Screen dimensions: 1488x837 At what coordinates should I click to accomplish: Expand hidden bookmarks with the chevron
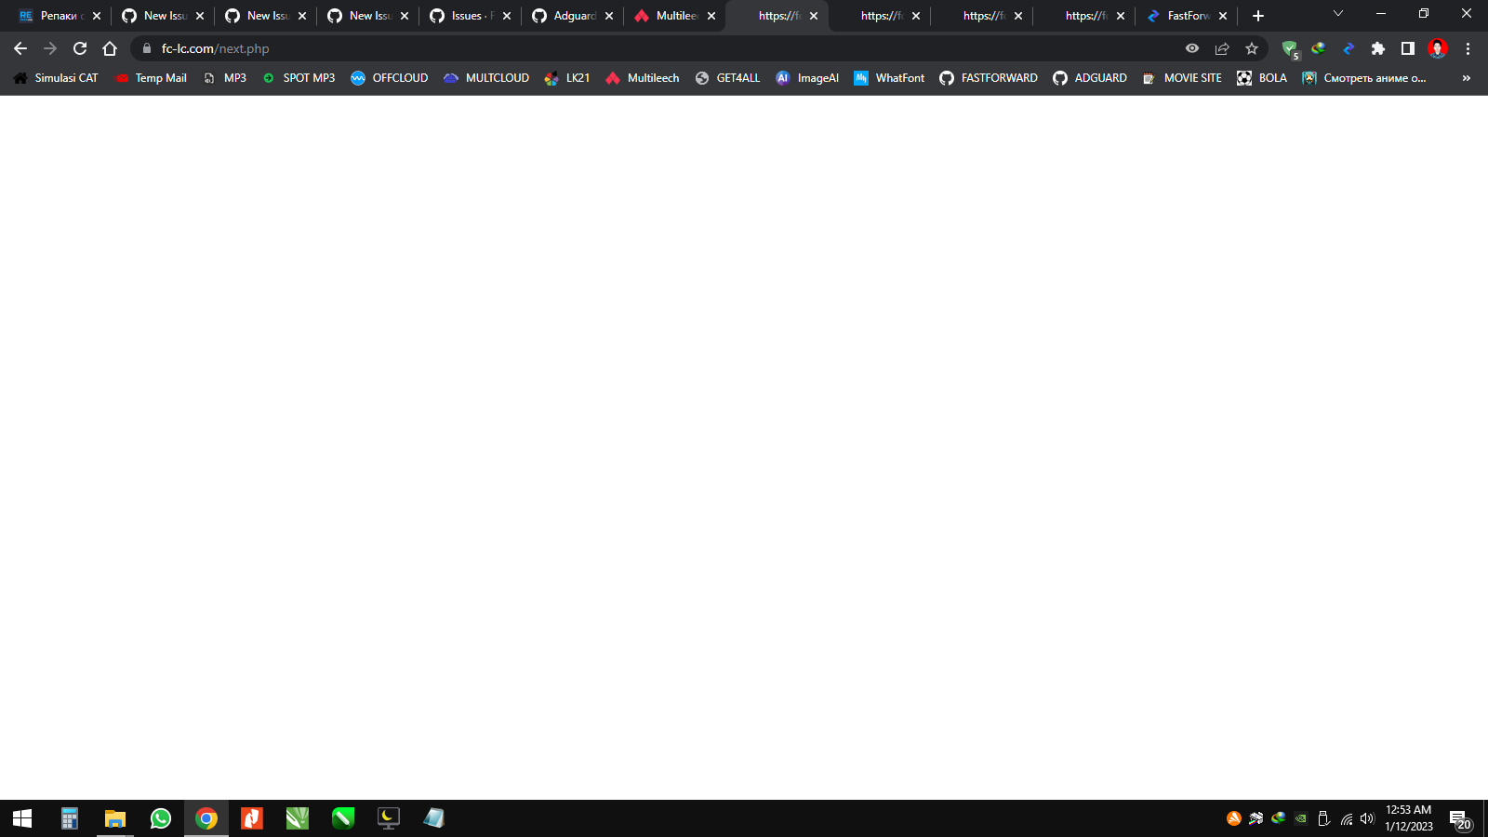1466,78
